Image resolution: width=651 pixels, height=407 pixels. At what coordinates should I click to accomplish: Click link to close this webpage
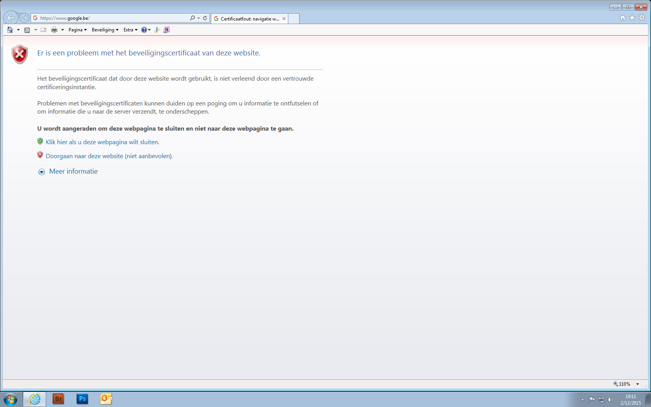pos(102,142)
